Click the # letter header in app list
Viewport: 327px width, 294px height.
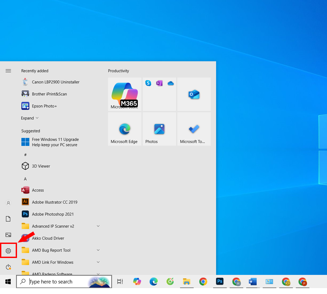pos(25,155)
